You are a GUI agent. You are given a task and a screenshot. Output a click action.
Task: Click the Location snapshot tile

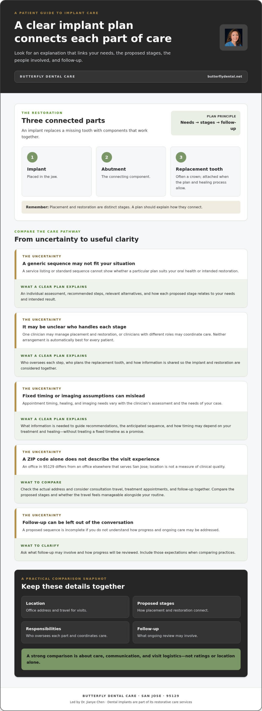click(x=75, y=607)
